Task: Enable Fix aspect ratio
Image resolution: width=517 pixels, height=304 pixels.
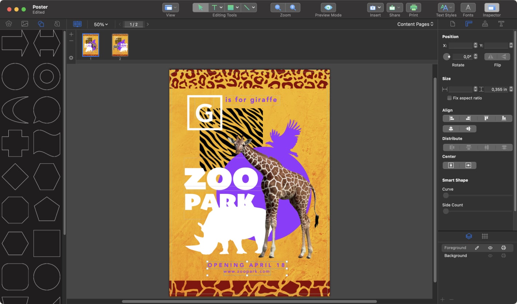Action: tap(449, 98)
